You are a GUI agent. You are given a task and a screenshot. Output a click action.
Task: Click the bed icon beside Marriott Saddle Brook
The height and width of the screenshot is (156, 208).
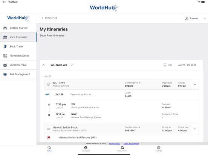48,129
